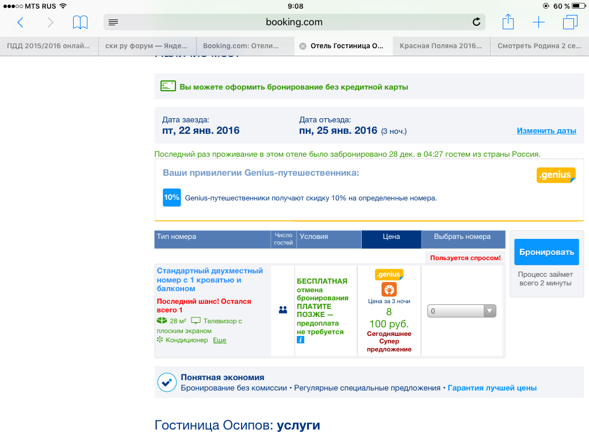589x441 pixels.
Task: Select the 'Отель Гостиница О...' tab
Action: [343, 46]
